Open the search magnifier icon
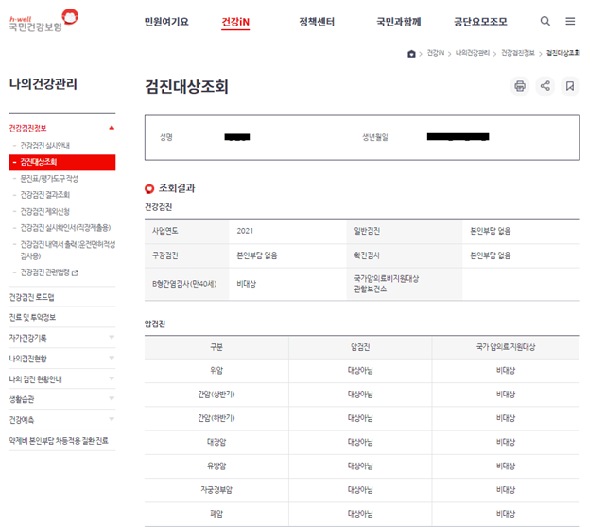This screenshot has height=527, width=605. [x=544, y=21]
